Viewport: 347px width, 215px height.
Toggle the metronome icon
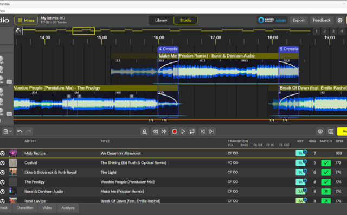point(145,131)
